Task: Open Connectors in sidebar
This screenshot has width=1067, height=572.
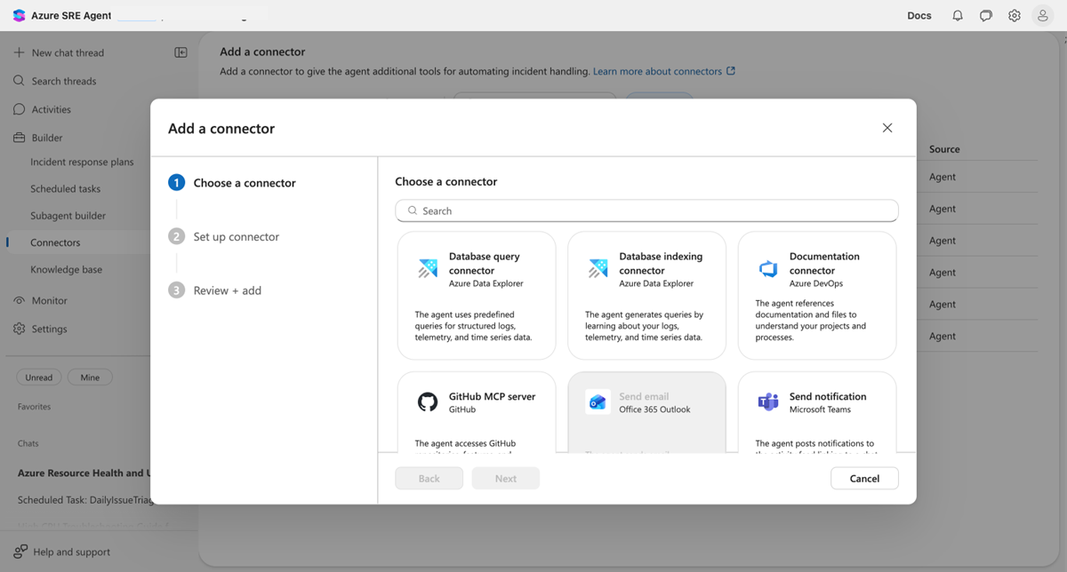Action: [x=55, y=242]
